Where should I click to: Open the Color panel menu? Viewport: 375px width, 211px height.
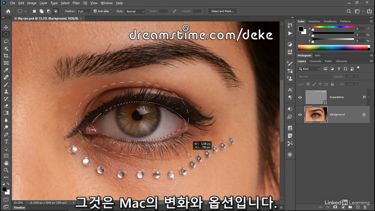pos(371,21)
